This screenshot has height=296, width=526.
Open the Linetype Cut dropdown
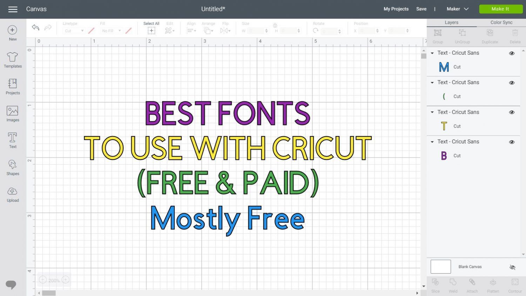pyautogui.click(x=74, y=31)
